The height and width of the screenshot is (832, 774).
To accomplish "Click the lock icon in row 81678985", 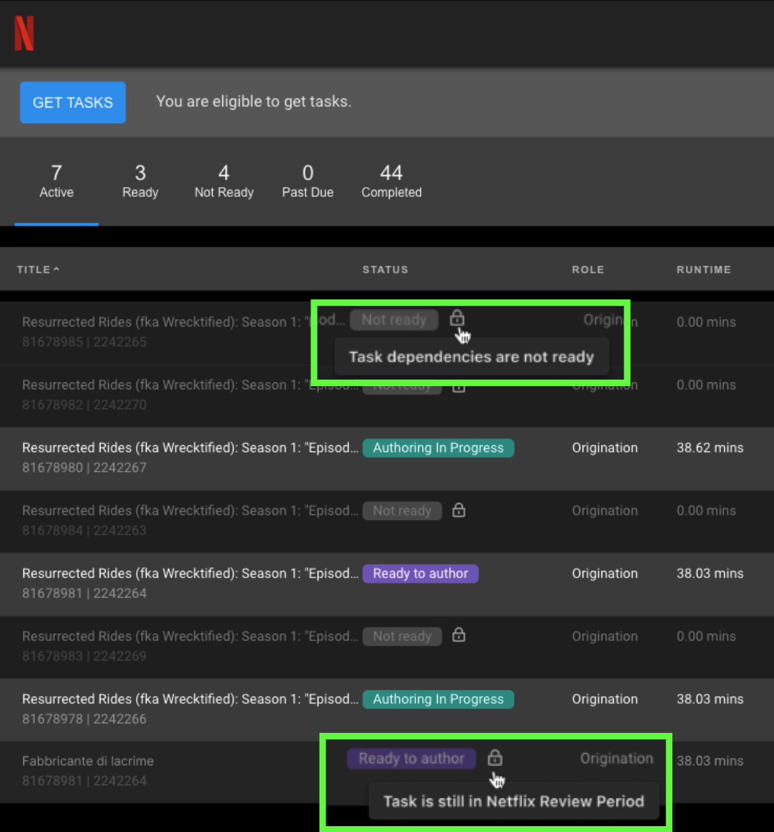I will (457, 318).
